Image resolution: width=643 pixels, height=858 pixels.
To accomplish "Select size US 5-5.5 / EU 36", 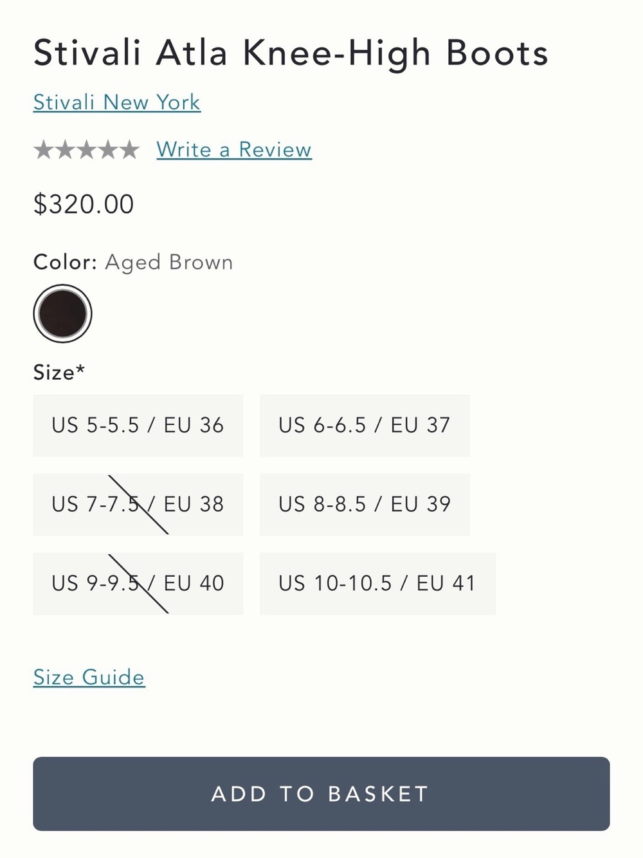I will [x=138, y=425].
